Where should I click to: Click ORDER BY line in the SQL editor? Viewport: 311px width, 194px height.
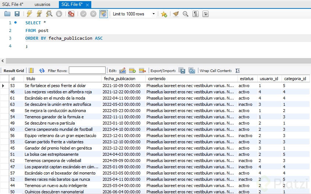coord(64,38)
